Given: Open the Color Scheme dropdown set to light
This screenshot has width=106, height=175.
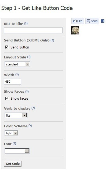Looking at the screenshot, I should click(x=11, y=133).
